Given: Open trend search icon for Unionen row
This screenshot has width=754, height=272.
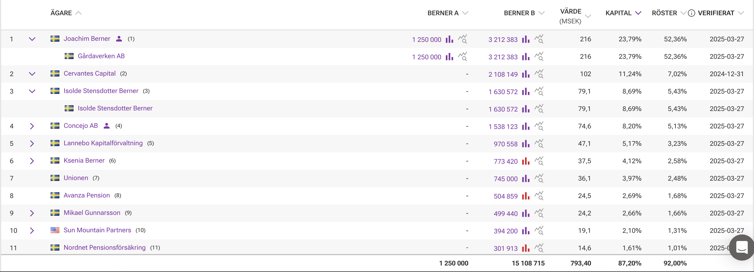Looking at the screenshot, I should [x=539, y=178].
